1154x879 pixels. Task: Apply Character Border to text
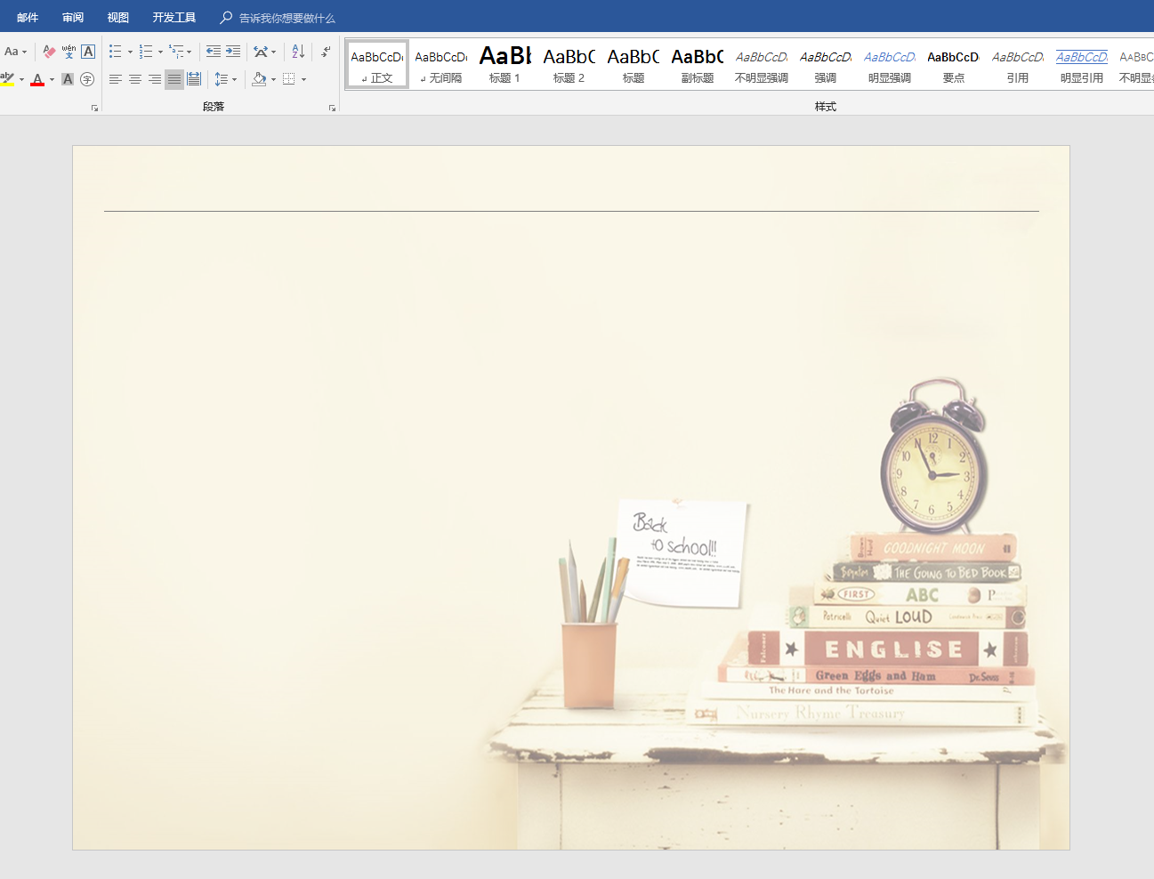point(88,52)
